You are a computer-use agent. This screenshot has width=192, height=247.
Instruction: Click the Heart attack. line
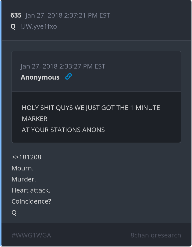pyautogui.click(x=31, y=190)
